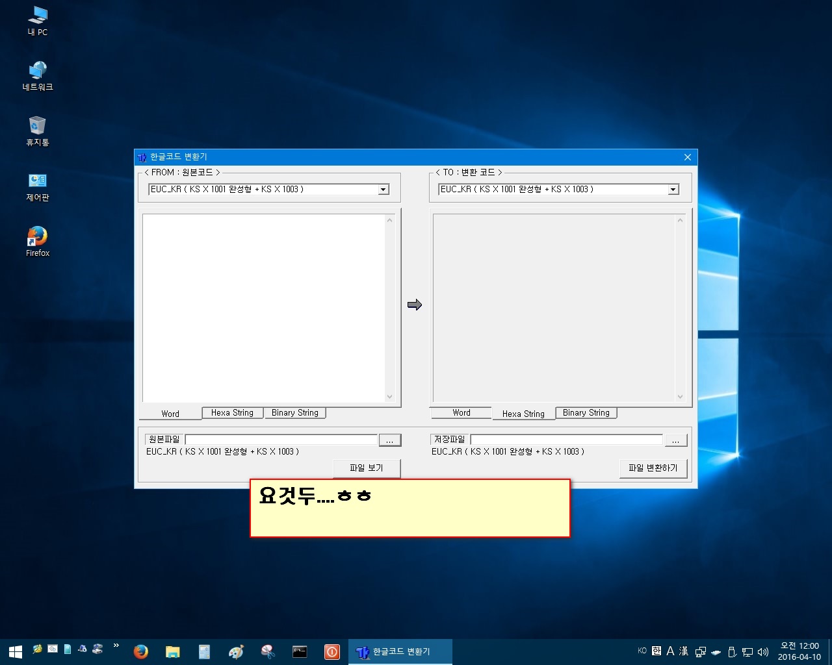
Task: Select Binary String tab under the source pane
Action: pyautogui.click(x=295, y=412)
